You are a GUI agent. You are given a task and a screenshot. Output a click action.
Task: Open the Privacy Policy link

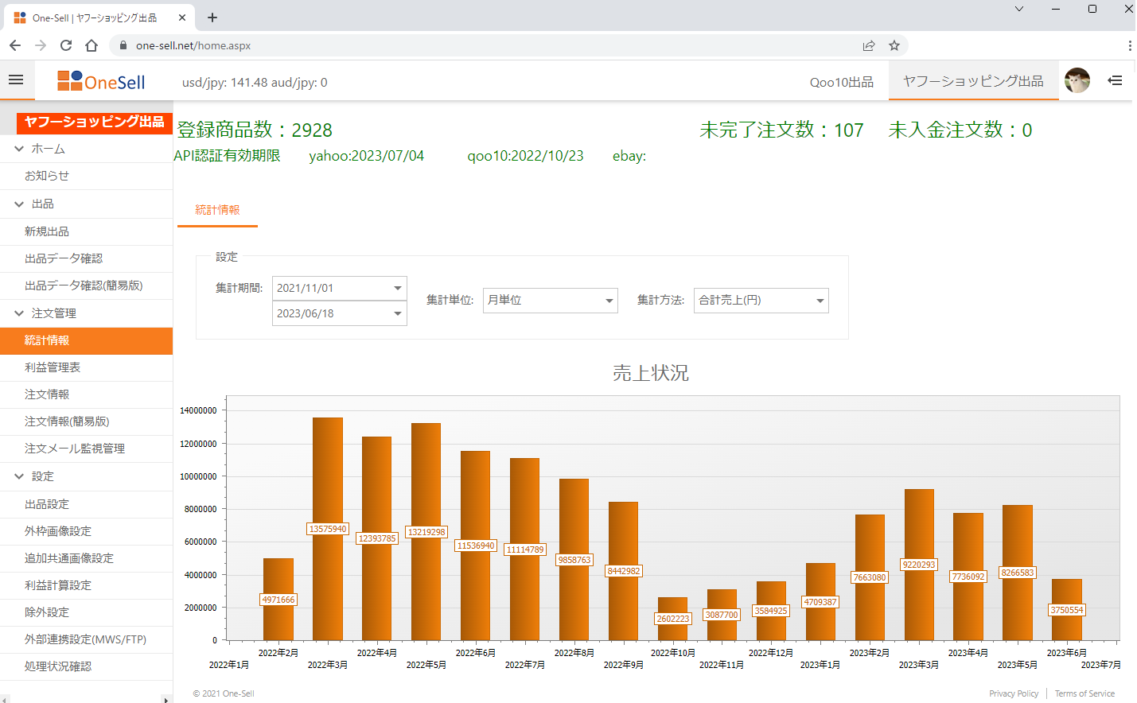point(1013,693)
